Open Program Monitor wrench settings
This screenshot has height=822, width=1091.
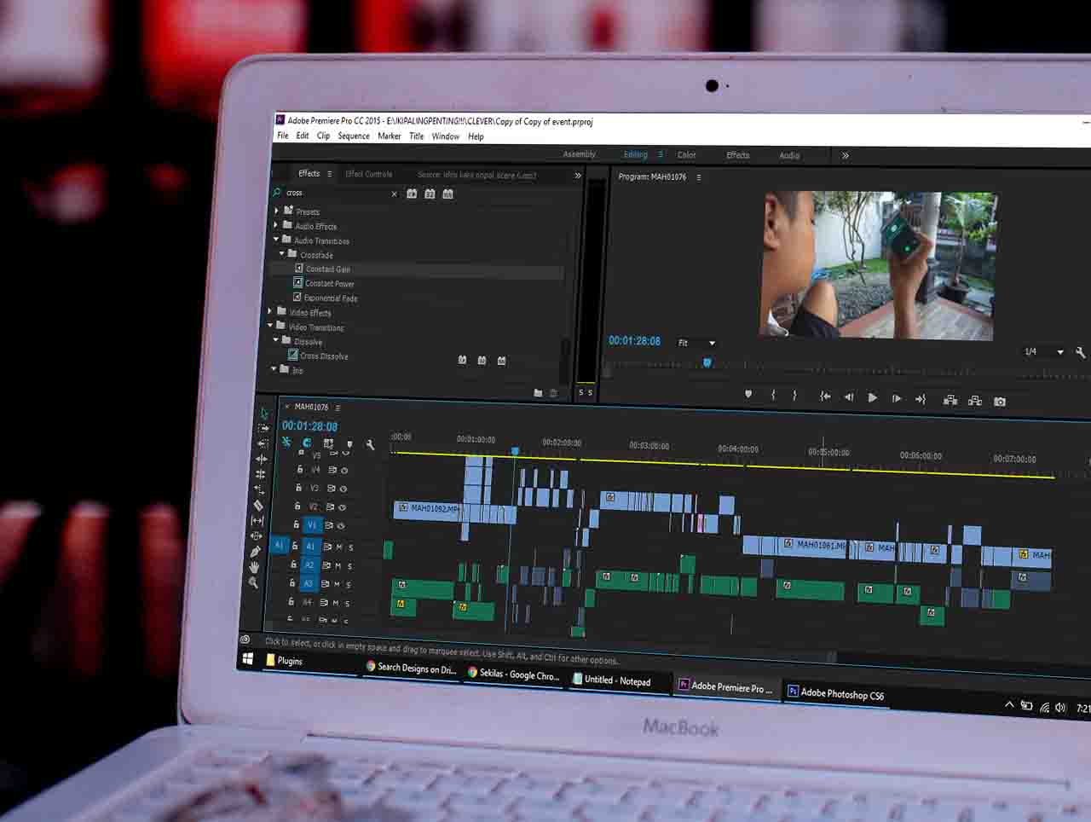1081,352
